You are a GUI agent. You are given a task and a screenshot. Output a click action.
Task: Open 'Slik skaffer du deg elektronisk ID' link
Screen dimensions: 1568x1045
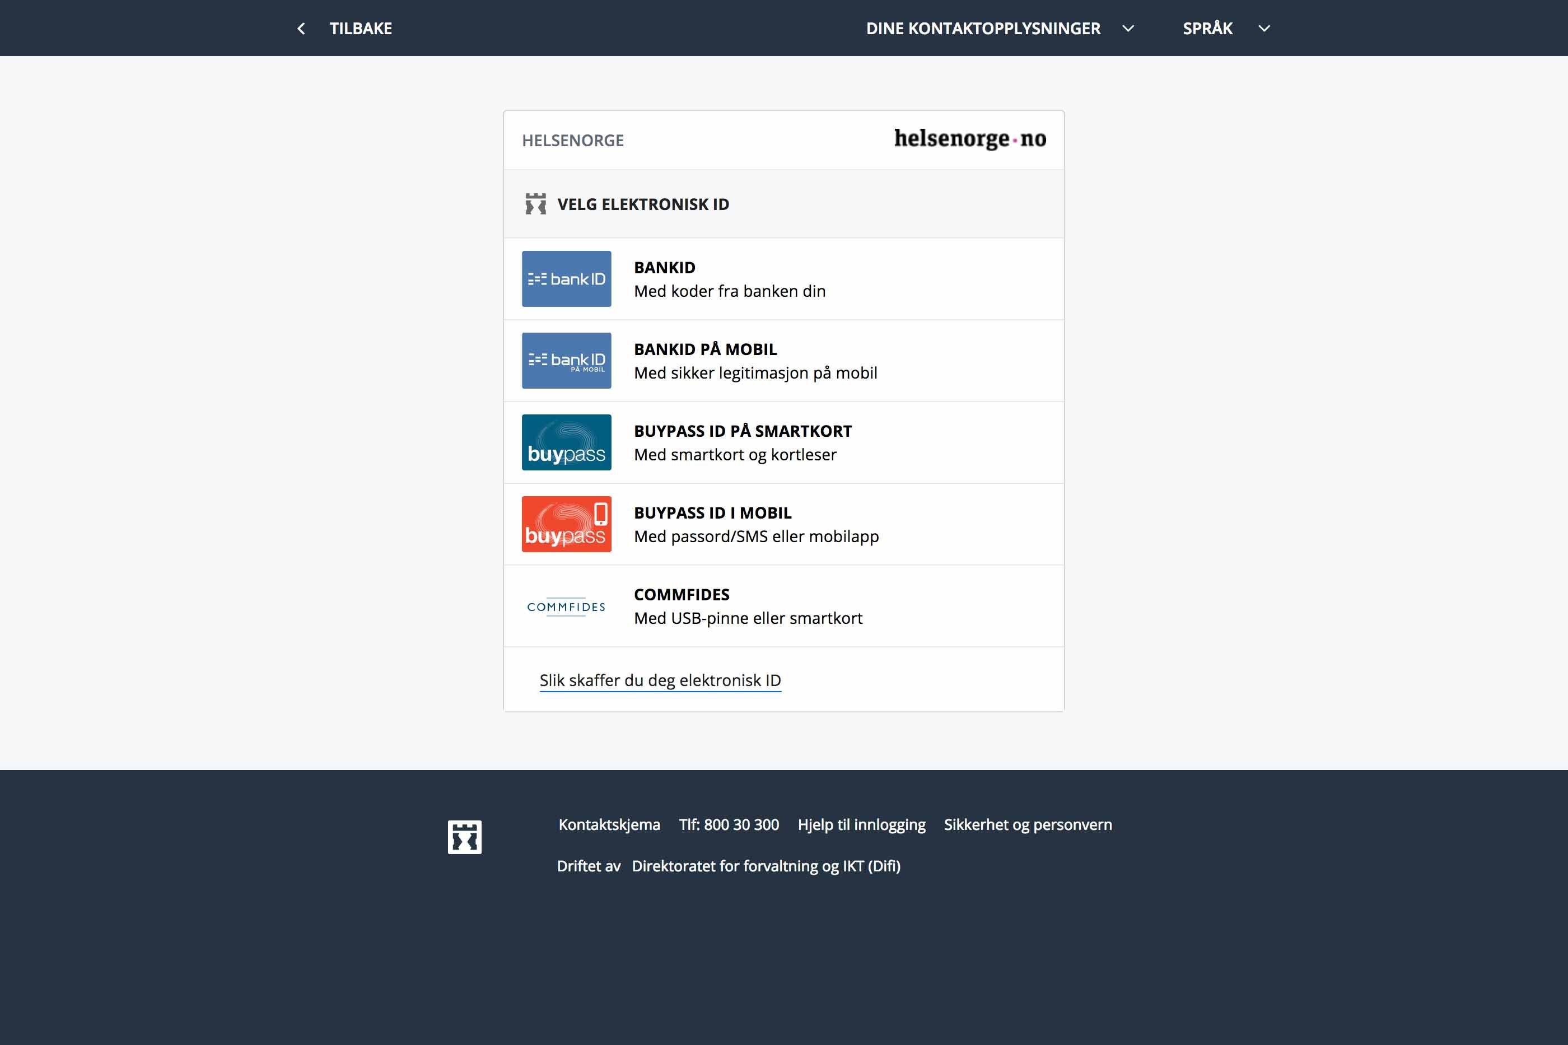(660, 680)
